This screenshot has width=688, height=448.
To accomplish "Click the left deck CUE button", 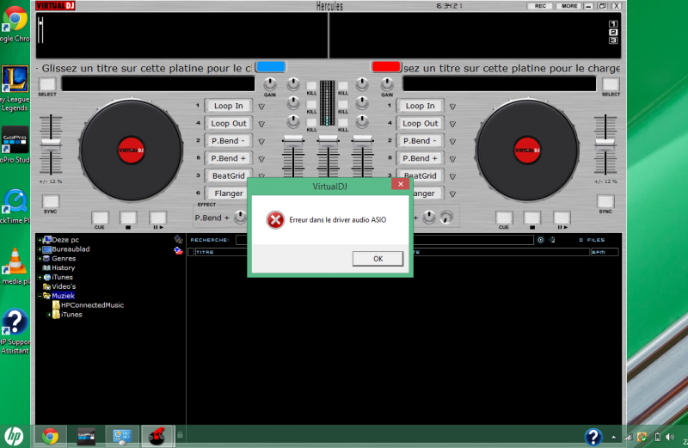I will [100, 218].
